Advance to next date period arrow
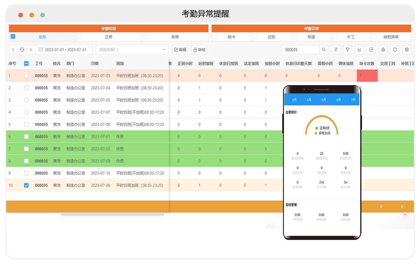Image resolution: width=420 pixels, height=266 pixels. (x=31, y=50)
